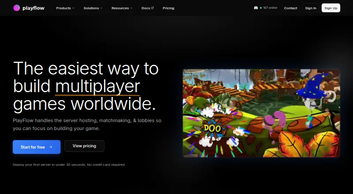Open the Docs link in navigation

click(148, 8)
